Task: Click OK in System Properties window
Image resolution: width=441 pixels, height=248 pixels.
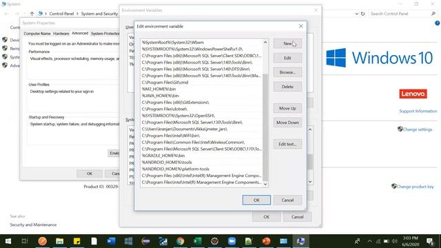Action: click(90, 174)
